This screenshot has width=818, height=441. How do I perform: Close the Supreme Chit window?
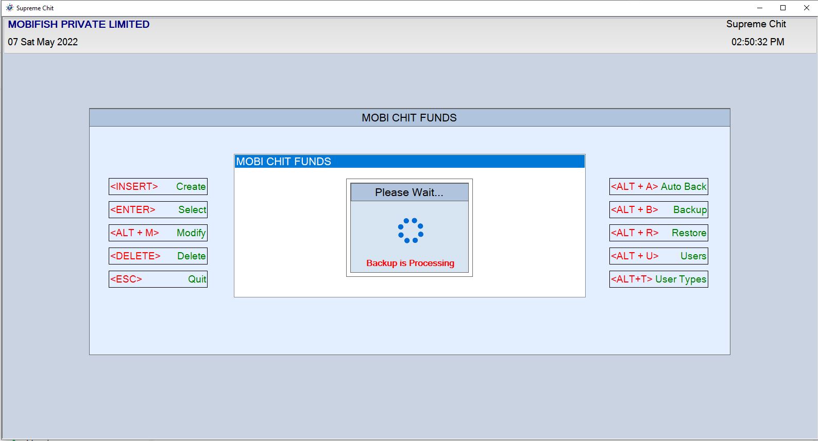click(x=807, y=8)
